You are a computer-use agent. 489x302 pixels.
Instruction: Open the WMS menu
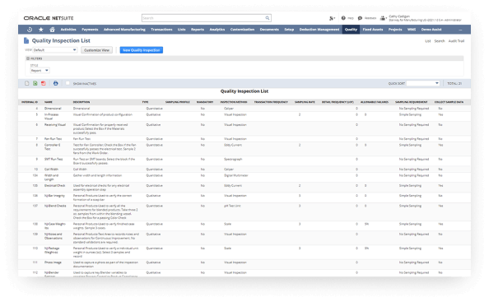pos(412,30)
